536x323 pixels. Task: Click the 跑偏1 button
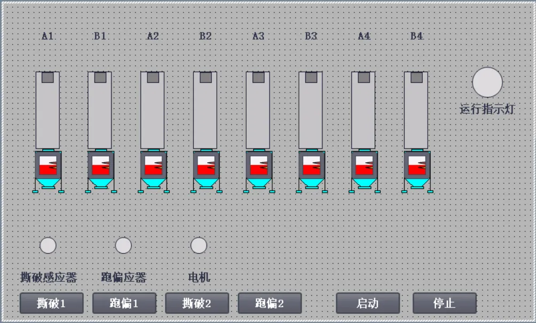click(124, 303)
